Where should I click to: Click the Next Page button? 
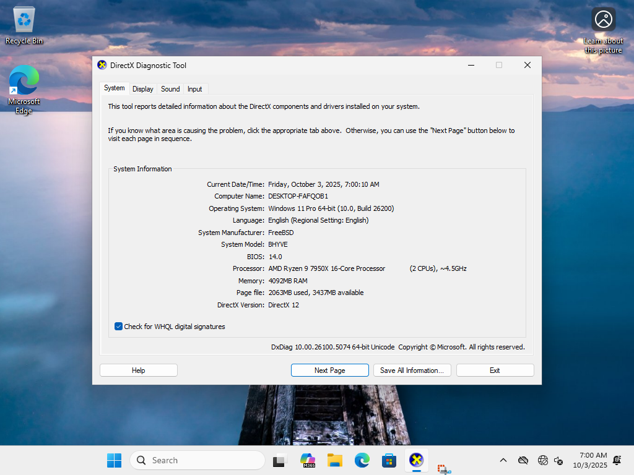(329, 370)
